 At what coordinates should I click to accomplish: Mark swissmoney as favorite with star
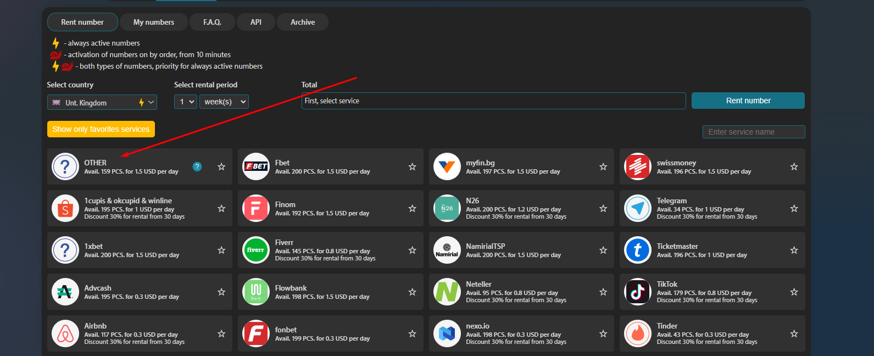794,166
